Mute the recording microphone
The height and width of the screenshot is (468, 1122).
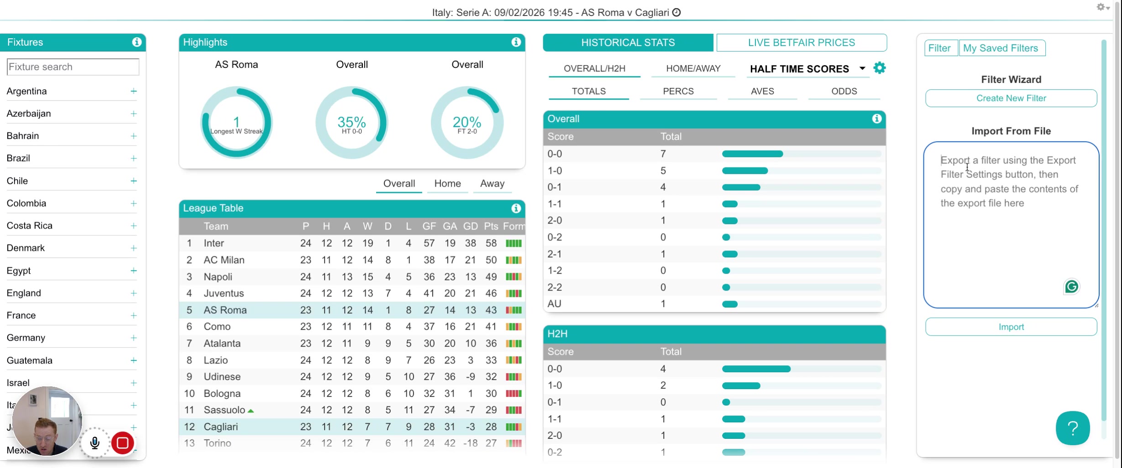pyautogui.click(x=95, y=443)
